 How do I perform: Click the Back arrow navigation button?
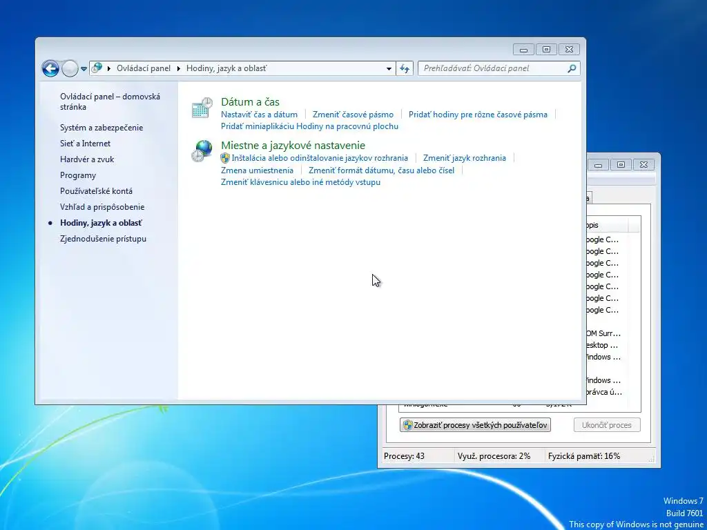(50, 68)
